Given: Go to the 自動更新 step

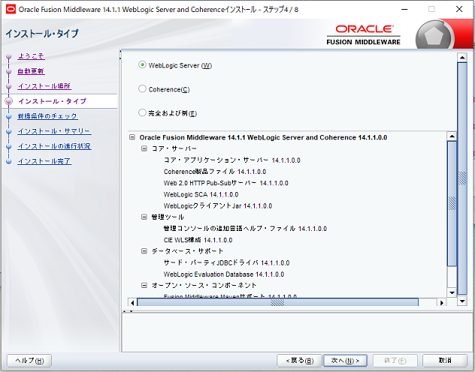Looking at the screenshot, I should 31,71.
